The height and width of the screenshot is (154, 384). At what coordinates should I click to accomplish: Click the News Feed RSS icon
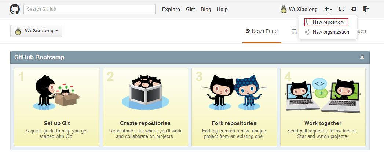(248, 31)
